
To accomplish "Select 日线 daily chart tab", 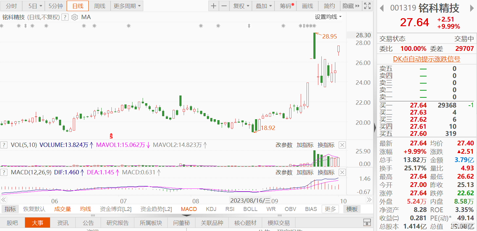I will [x=77, y=6].
